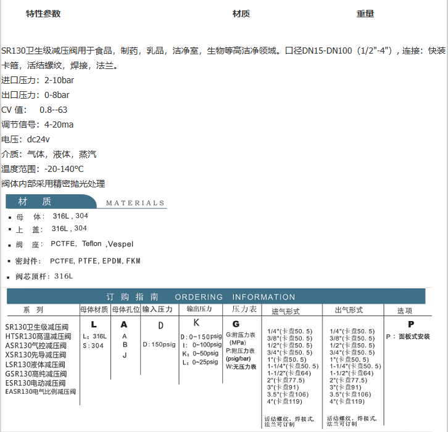Viewport: 448px width, 432px height.
Task: Click the 电压: dc24v line
Action: [25, 139]
